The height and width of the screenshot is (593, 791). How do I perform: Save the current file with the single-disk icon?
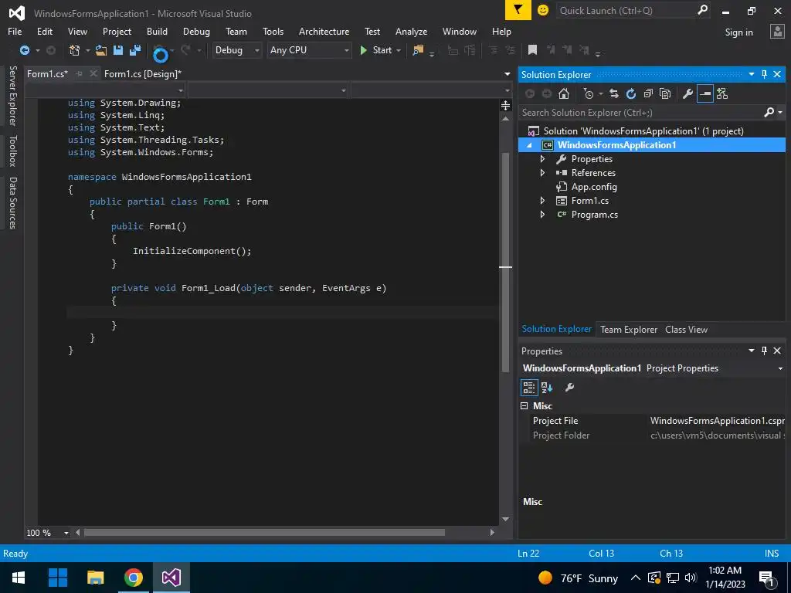click(118, 50)
